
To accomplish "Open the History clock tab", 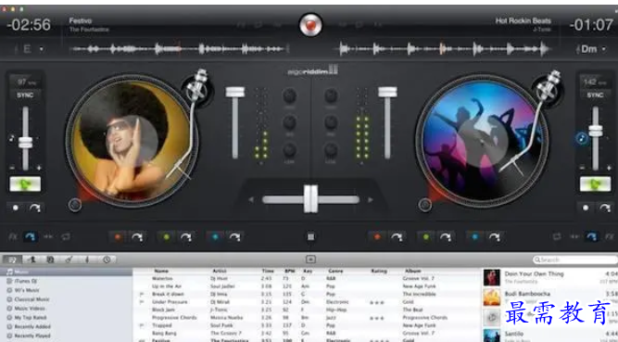I will 107,260.
